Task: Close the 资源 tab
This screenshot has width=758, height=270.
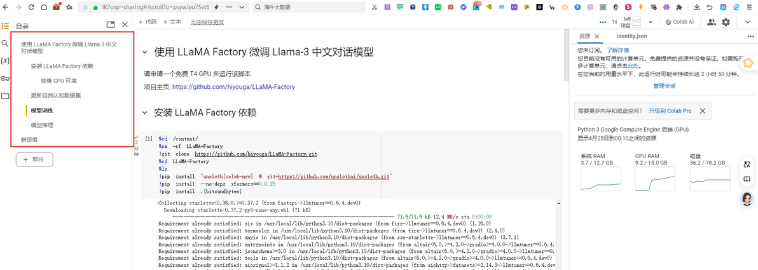Action: tap(596, 36)
